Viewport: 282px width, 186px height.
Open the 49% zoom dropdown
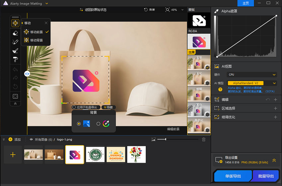182,10
